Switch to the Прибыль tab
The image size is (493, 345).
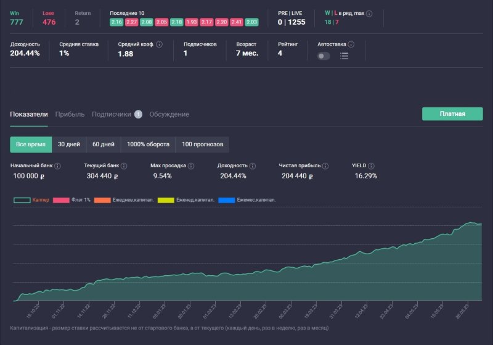click(70, 114)
